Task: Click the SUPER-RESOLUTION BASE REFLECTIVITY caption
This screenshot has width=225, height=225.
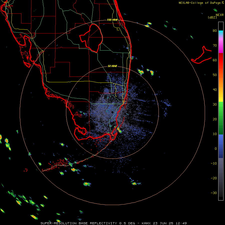Action: (x=79, y=223)
